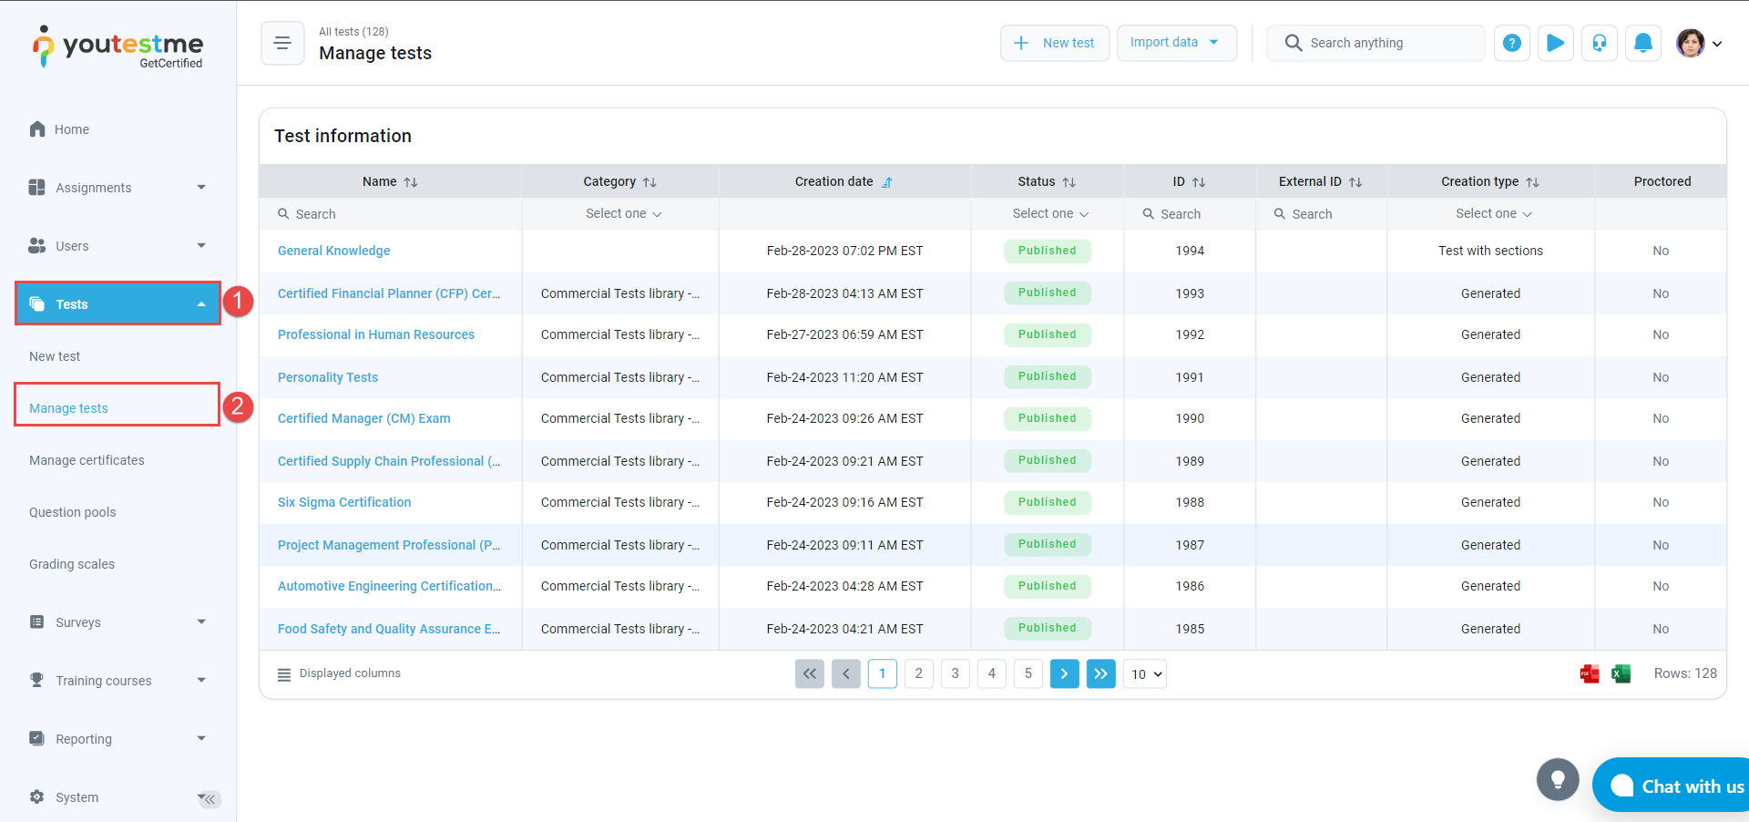Click the New test button
Screen dimensions: 1749x822
click(x=1054, y=43)
